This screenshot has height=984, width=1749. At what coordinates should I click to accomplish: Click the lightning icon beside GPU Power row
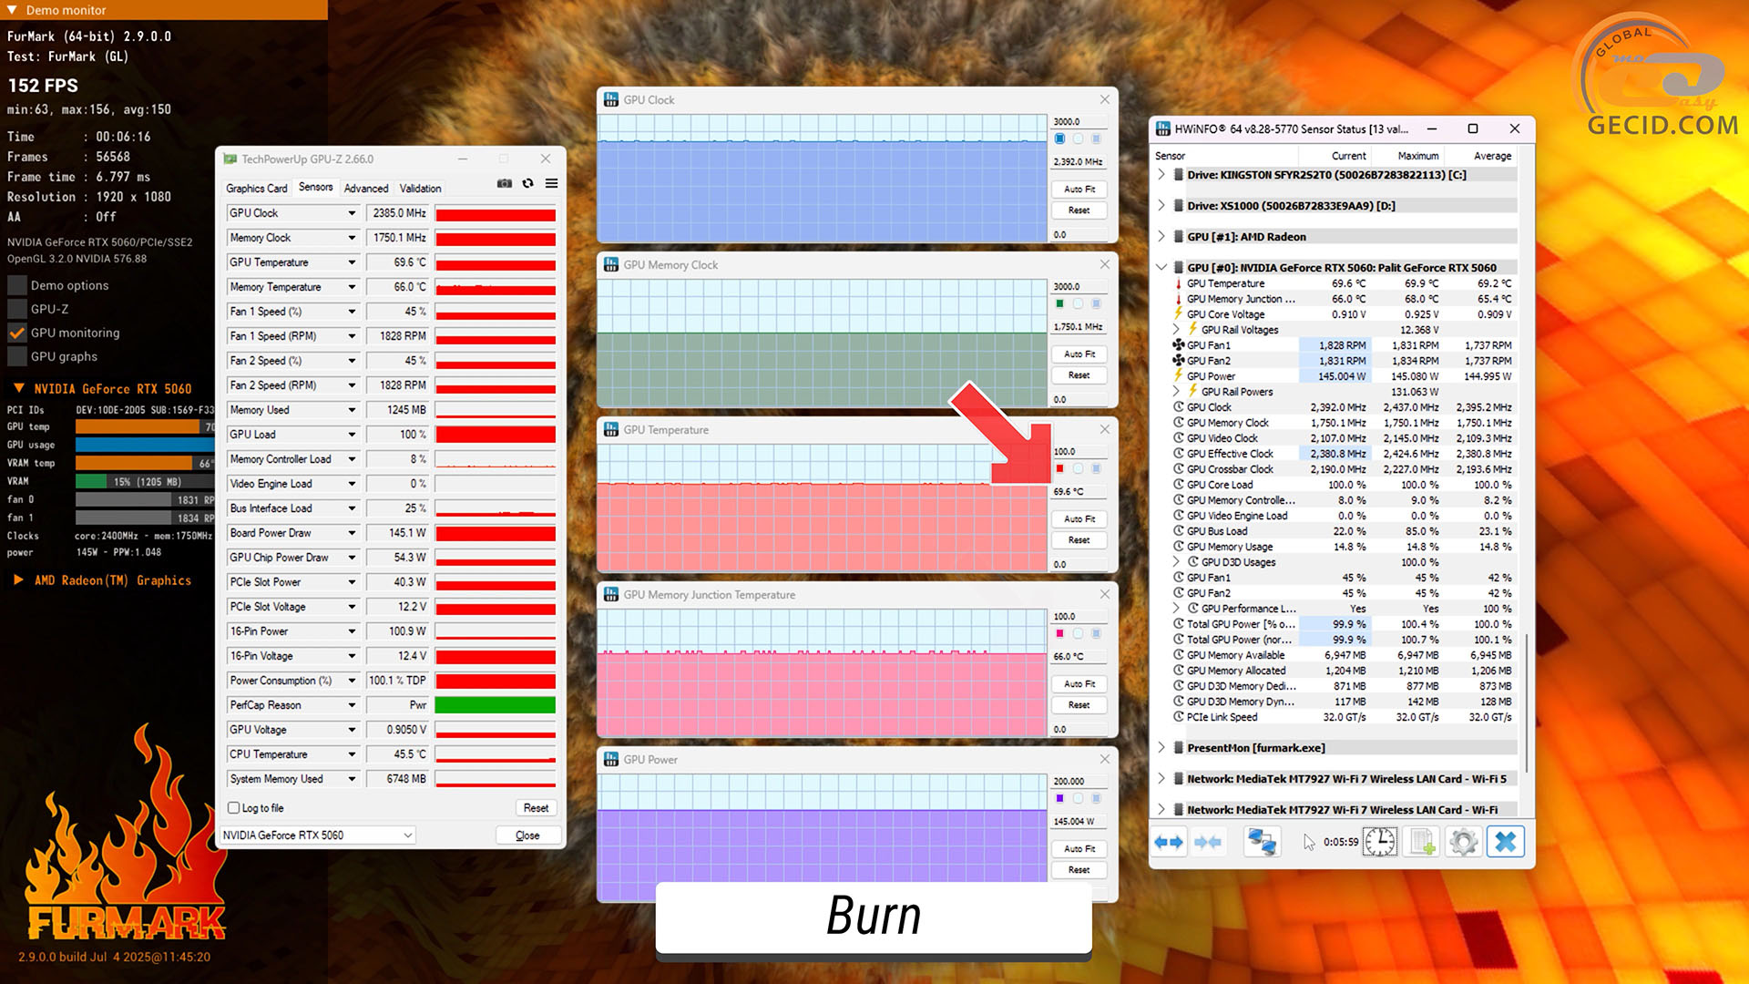pyautogui.click(x=1178, y=375)
